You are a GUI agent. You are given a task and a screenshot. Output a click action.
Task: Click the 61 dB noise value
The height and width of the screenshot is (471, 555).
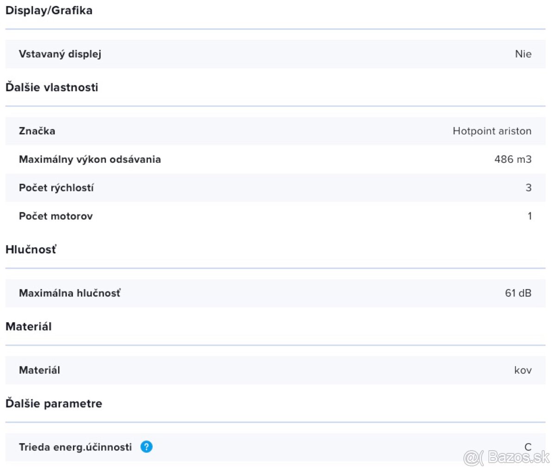(x=518, y=293)
